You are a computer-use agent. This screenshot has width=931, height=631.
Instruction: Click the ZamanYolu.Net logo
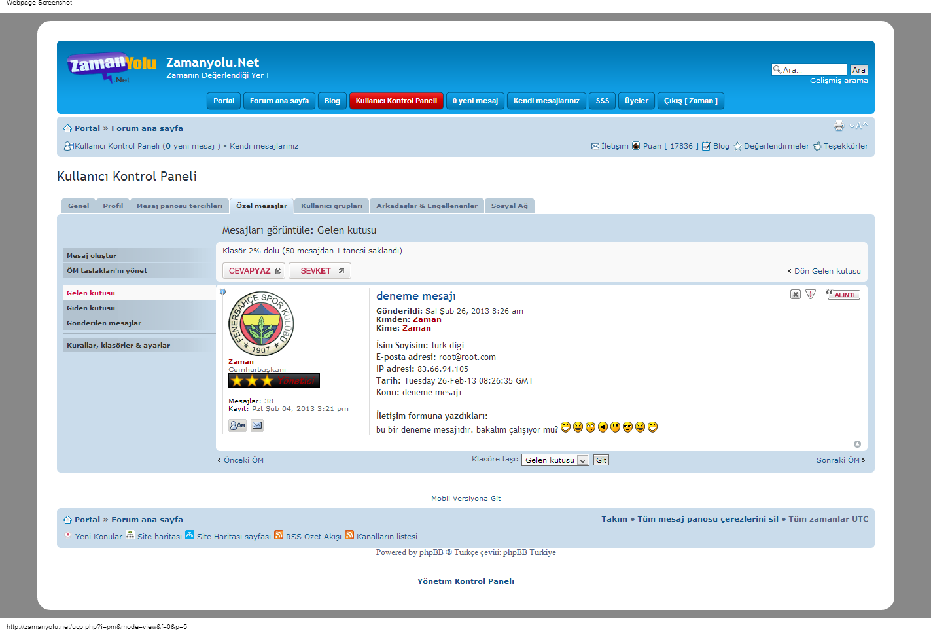[111, 68]
